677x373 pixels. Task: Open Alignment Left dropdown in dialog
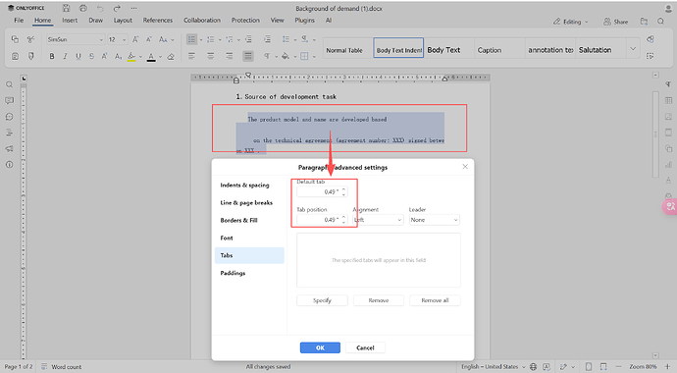(x=378, y=220)
